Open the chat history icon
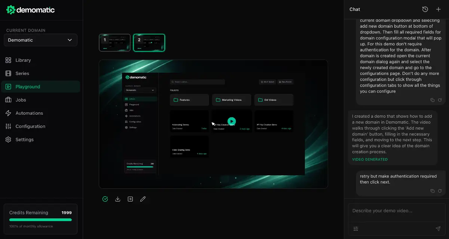Image resolution: width=449 pixels, height=239 pixels. [425, 9]
